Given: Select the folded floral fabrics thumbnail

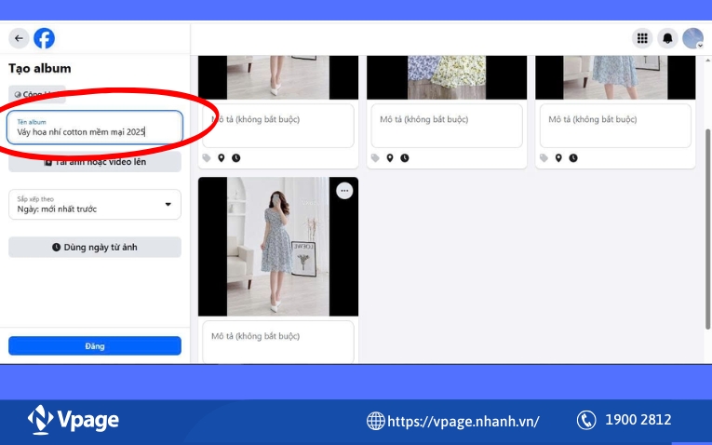Looking at the screenshot, I should [x=447, y=77].
